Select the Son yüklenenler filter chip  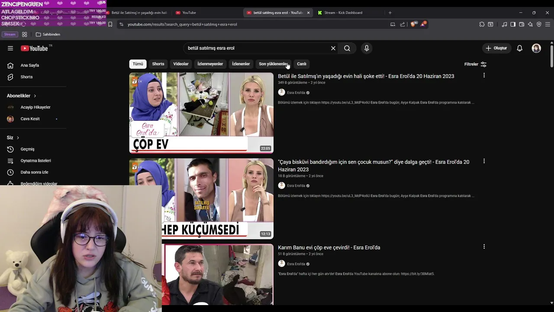[x=273, y=64]
